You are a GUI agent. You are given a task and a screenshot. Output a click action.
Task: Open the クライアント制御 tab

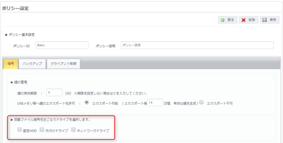[x=63, y=64]
